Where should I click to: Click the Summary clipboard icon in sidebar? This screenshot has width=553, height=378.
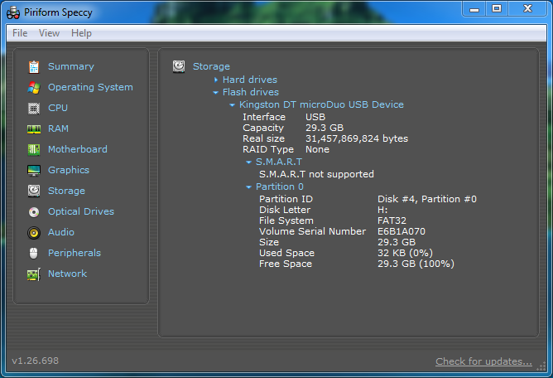tap(34, 66)
